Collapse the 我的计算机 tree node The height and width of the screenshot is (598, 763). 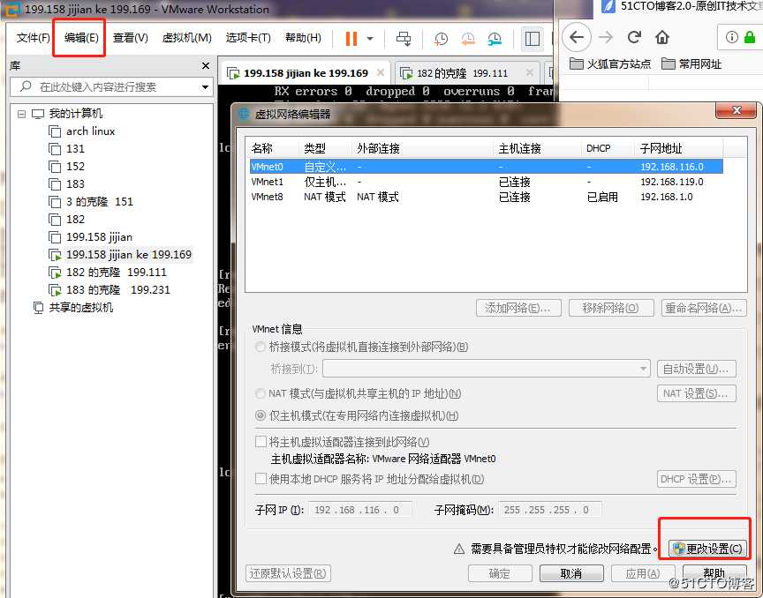20,112
